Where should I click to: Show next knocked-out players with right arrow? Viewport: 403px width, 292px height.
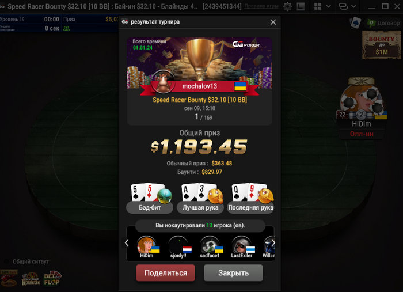pos(273,242)
